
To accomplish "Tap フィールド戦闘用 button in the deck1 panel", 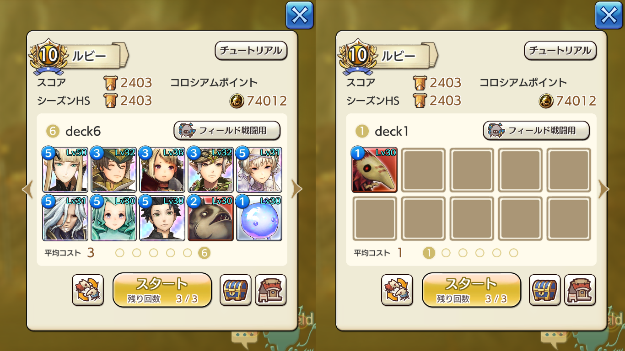I will click(x=536, y=131).
